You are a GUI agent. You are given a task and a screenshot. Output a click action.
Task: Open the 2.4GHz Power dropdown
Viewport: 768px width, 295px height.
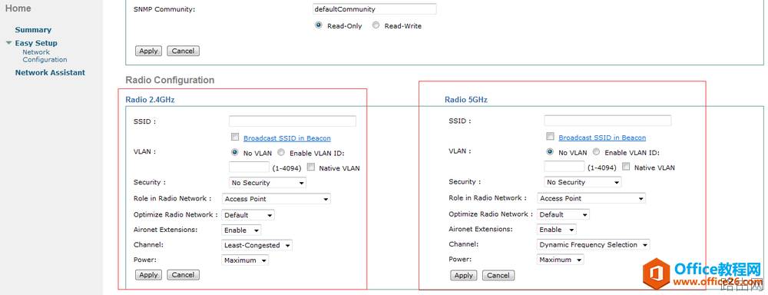pyautogui.click(x=246, y=260)
